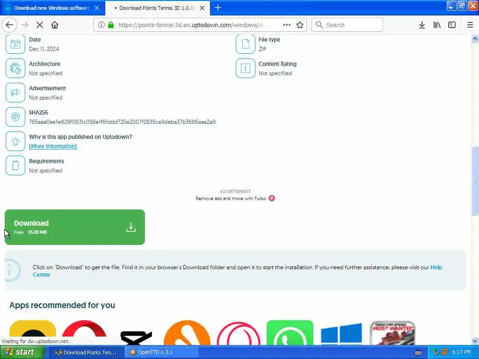This screenshot has height=359, width=479.
Task: Select the Download Points Tennis 3D tab
Action: [x=156, y=8]
